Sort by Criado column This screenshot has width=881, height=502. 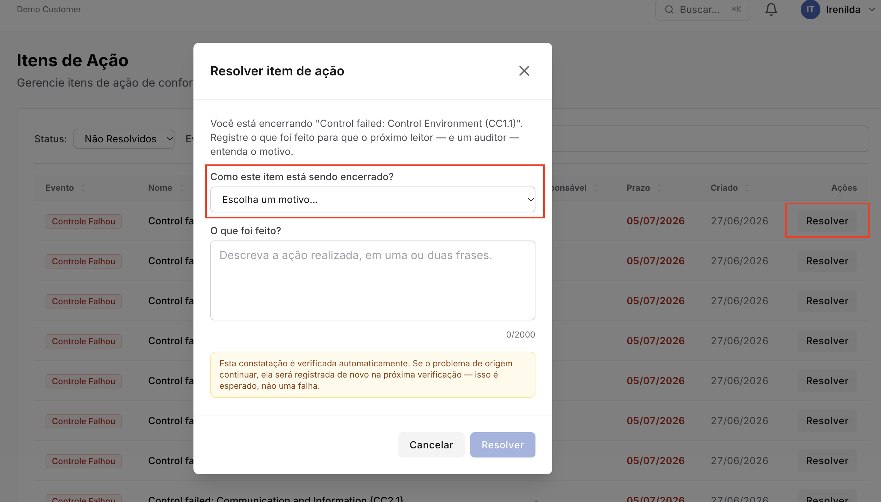point(730,188)
